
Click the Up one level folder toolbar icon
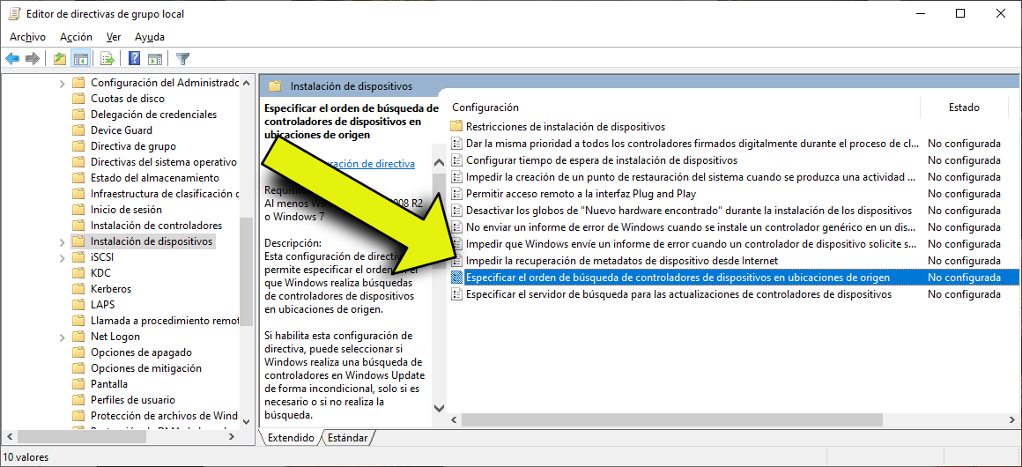point(60,59)
